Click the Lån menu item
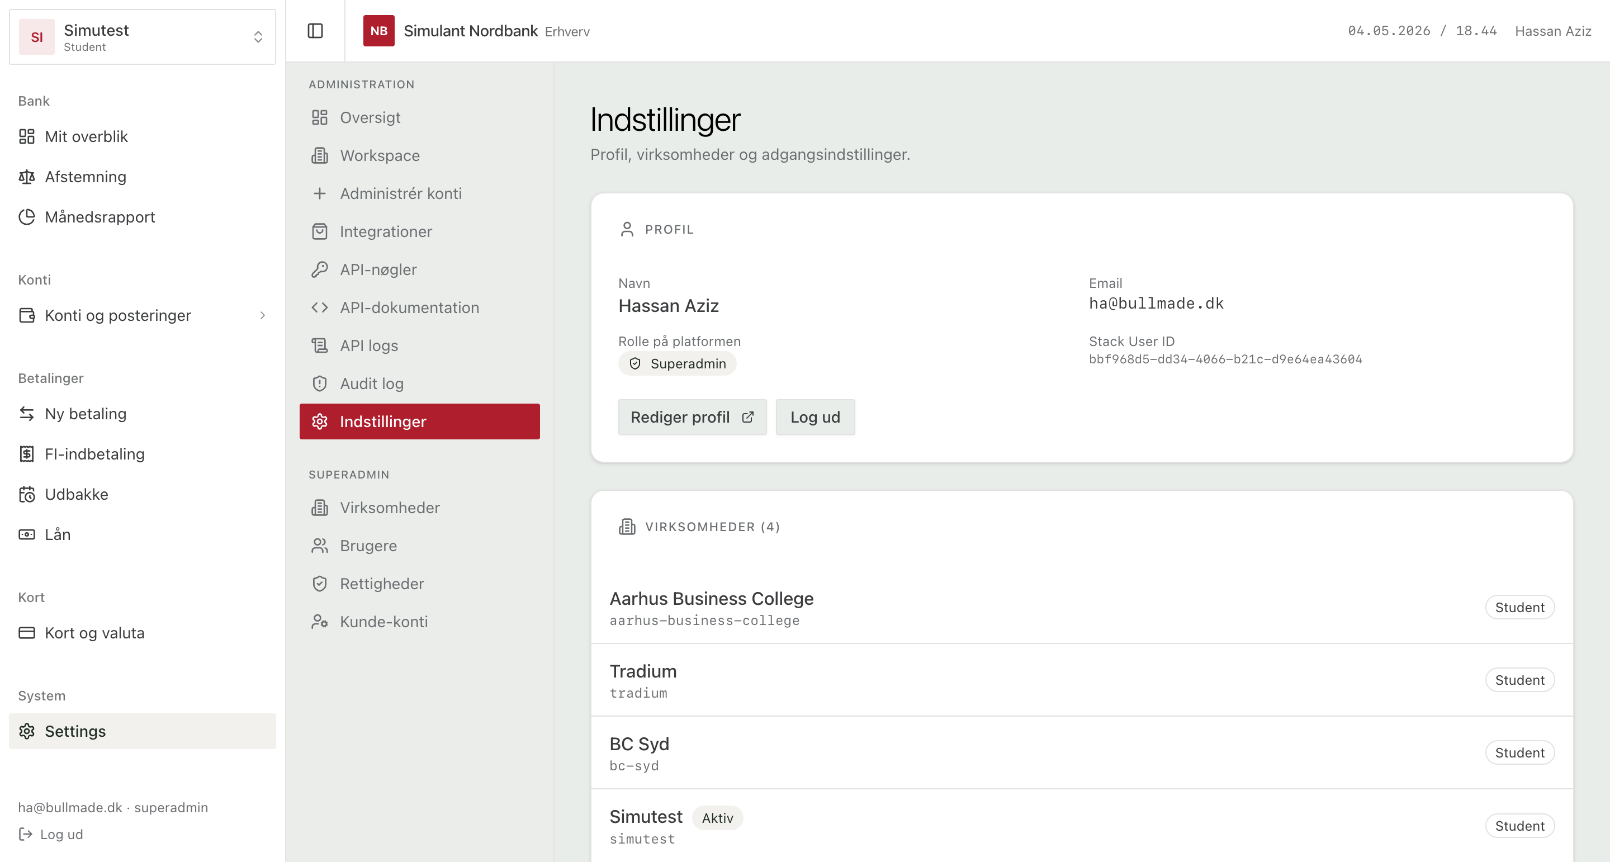1610x862 pixels. (x=143, y=534)
